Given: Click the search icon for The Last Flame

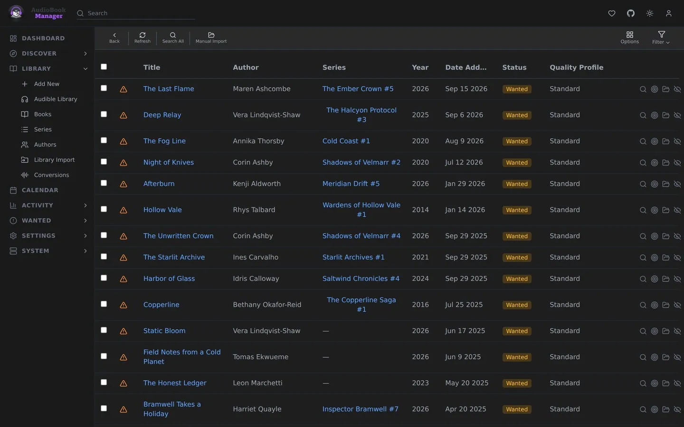Looking at the screenshot, I should point(643,89).
